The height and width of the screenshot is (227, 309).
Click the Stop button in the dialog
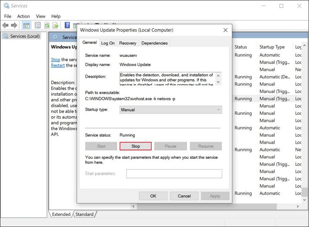pos(135,146)
